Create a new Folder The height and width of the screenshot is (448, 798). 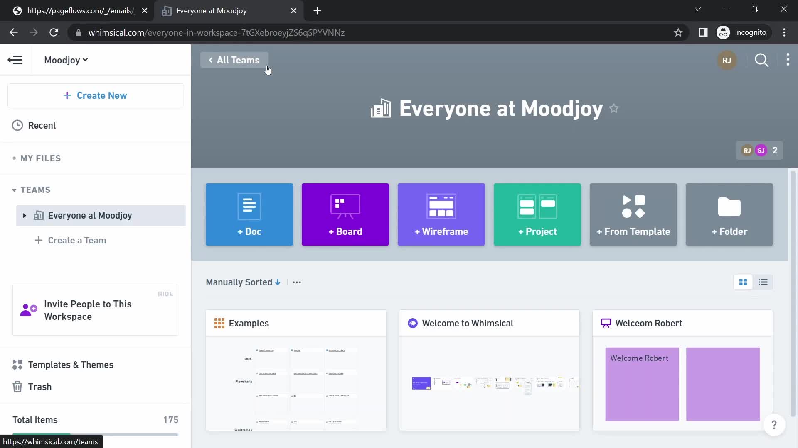pos(729,214)
